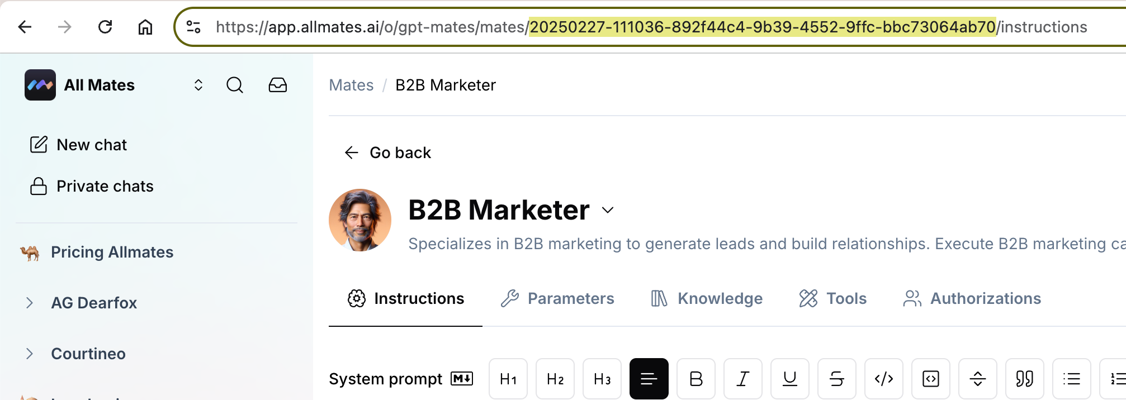Toggle bold text formatting
1126x400 pixels.
[696, 379]
